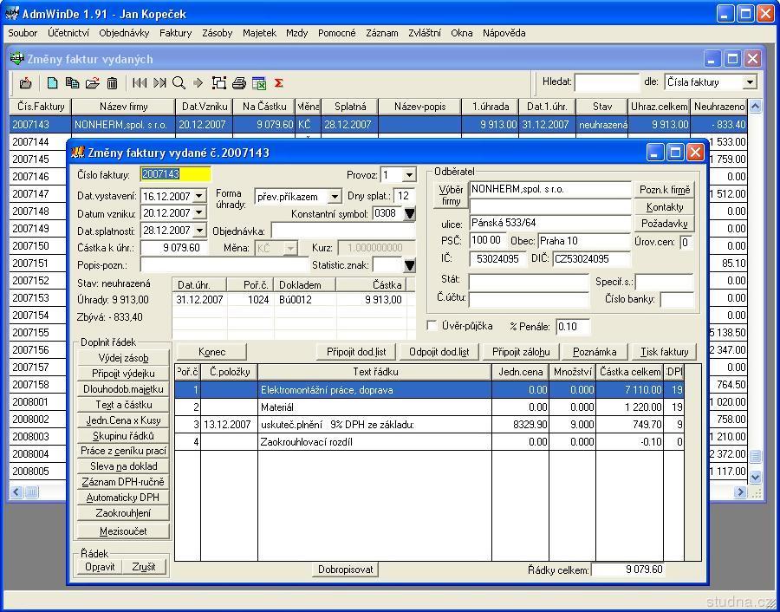
Task: Open the Faktury menu
Action: pyautogui.click(x=175, y=33)
